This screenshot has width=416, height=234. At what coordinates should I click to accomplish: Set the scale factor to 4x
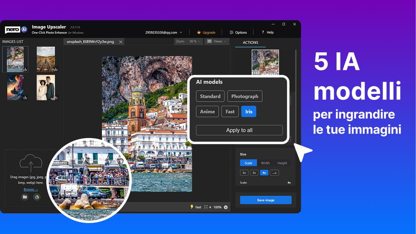(x=264, y=173)
